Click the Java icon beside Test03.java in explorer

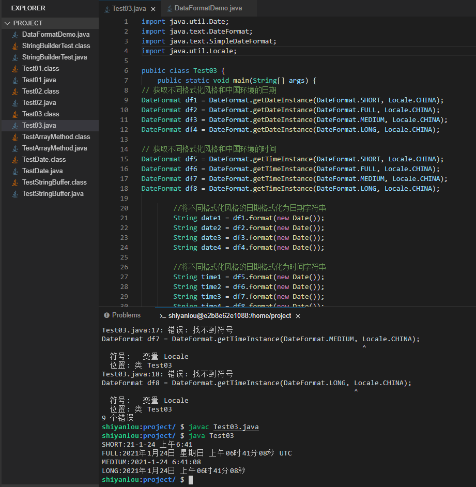click(15, 126)
